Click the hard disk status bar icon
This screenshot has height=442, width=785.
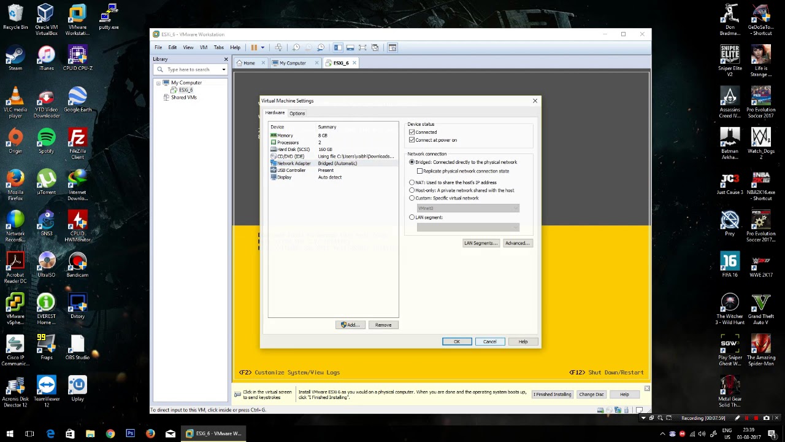click(x=600, y=410)
